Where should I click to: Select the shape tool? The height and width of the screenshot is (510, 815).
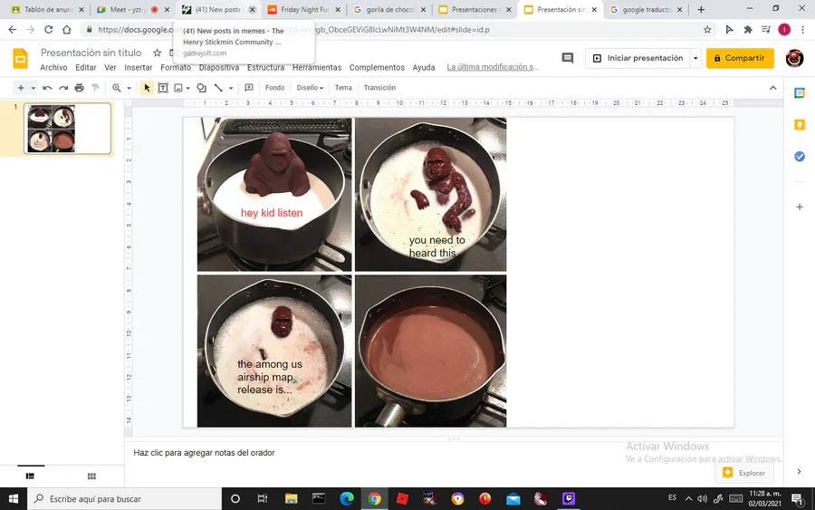(201, 88)
